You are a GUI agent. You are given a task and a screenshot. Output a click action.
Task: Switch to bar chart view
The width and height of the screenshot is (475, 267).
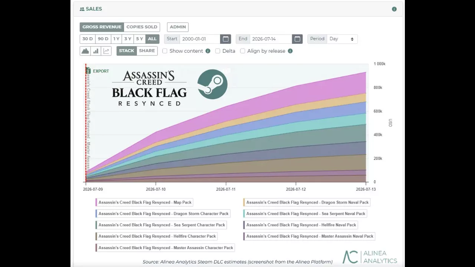tap(96, 51)
